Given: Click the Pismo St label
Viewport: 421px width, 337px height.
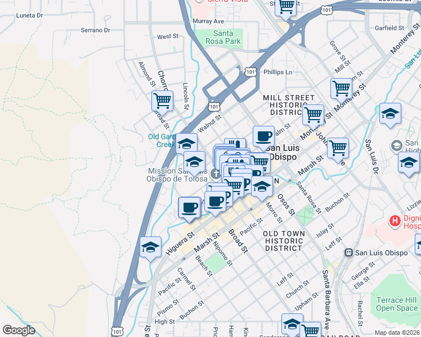Looking at the screenshot, I should click(x=168, y=308).
